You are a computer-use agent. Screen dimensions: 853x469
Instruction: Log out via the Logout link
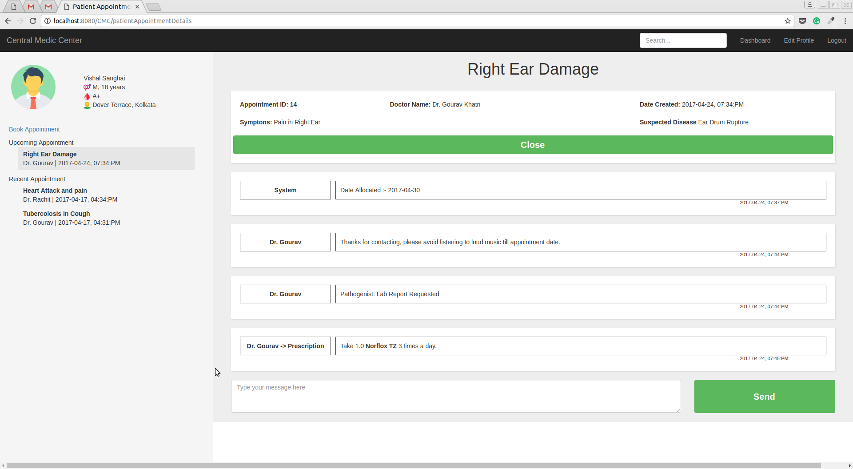tap(836, 40)
